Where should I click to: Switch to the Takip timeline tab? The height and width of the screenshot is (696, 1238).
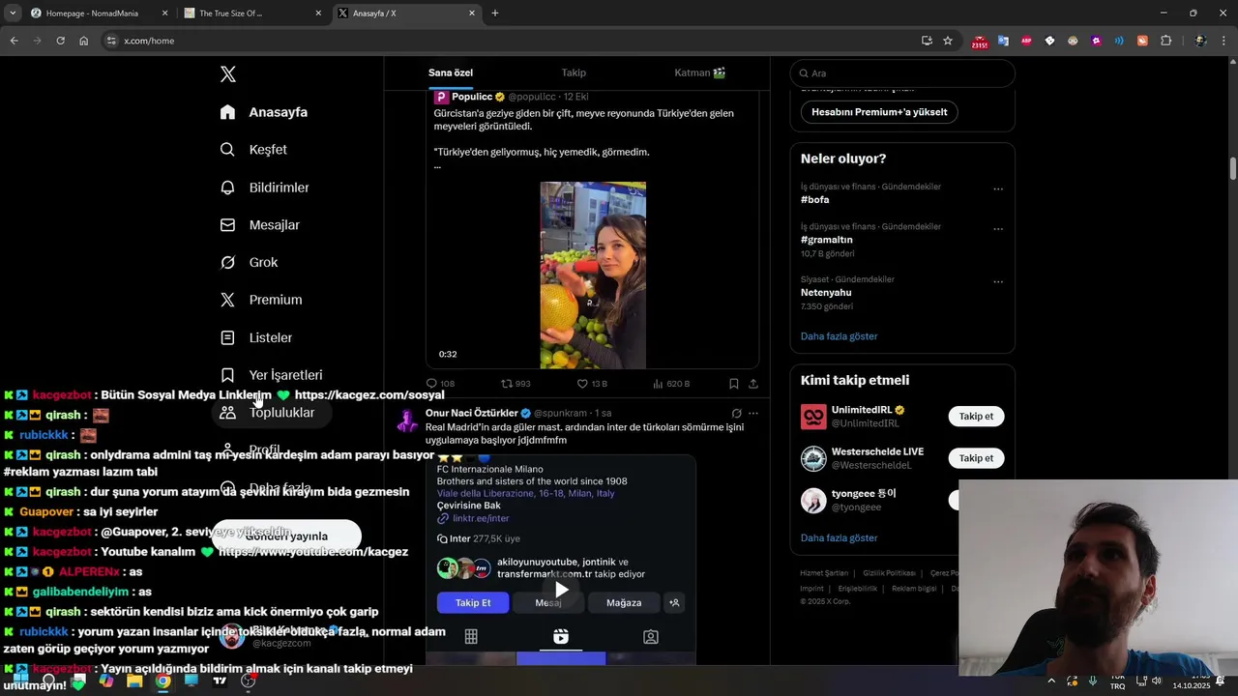(x=574, y=72)
